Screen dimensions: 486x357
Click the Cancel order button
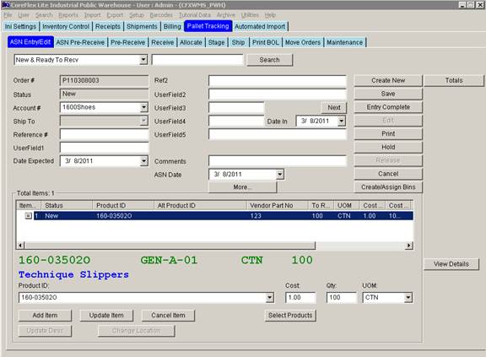click(x=388, y=174)
